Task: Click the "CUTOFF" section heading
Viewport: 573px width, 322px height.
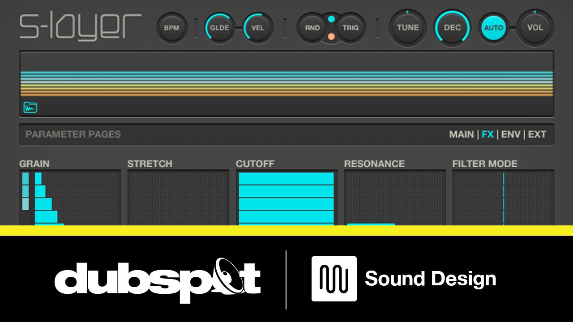Action: [x=255, y=164]
